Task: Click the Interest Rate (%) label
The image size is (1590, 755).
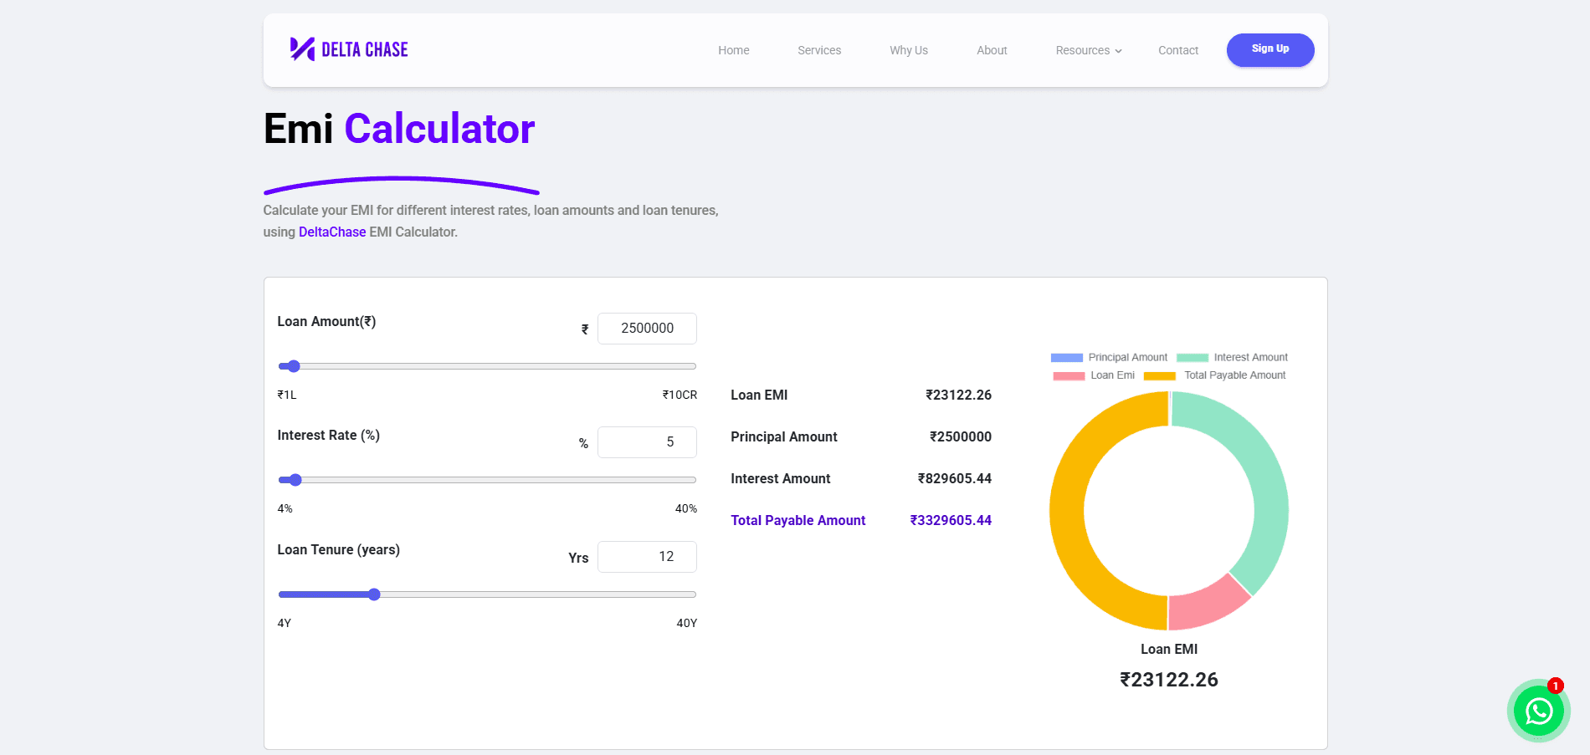Action: click(329, 435)
